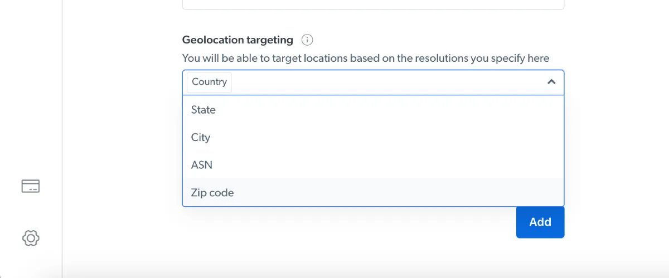Open preferences with the cog icon
This screenshot has height=278, width=669.
31,238
